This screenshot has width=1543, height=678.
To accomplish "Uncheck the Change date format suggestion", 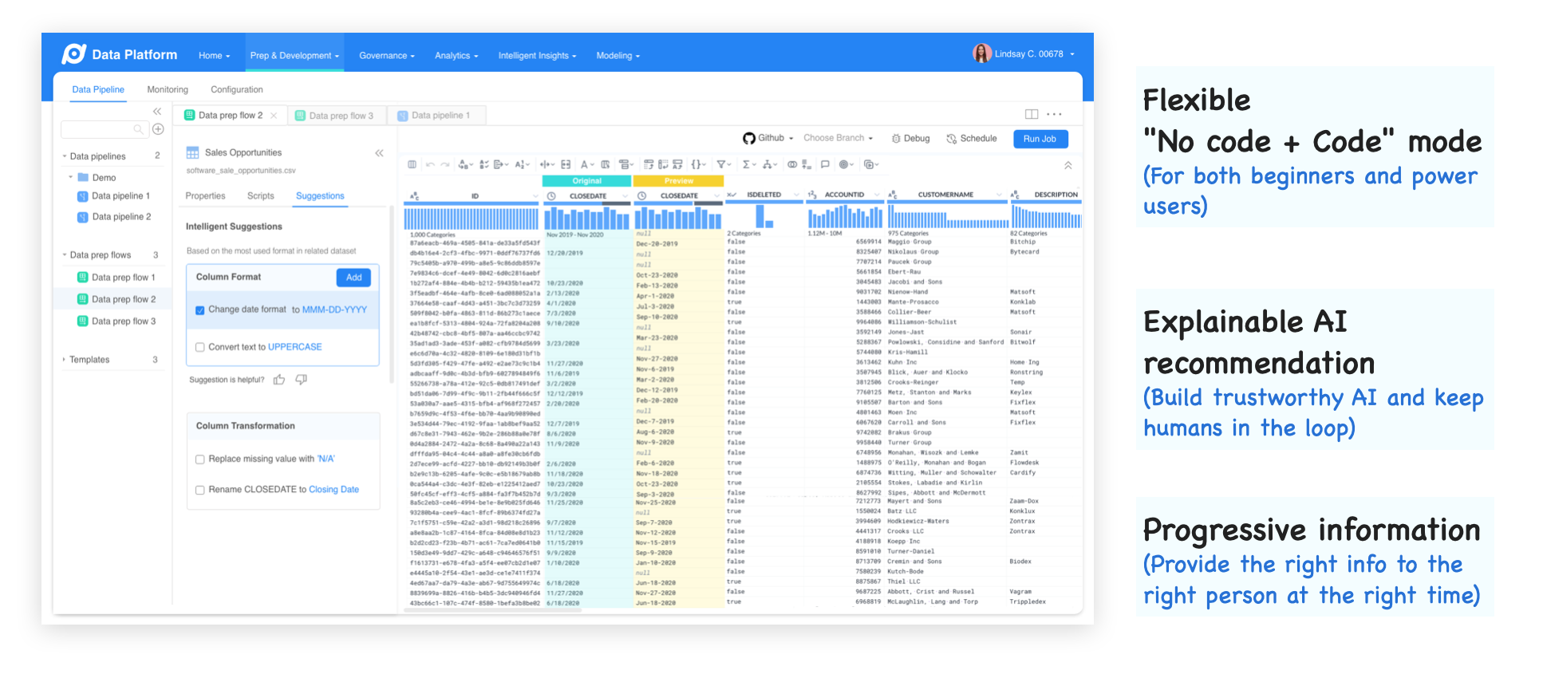I will coord(200,310).
